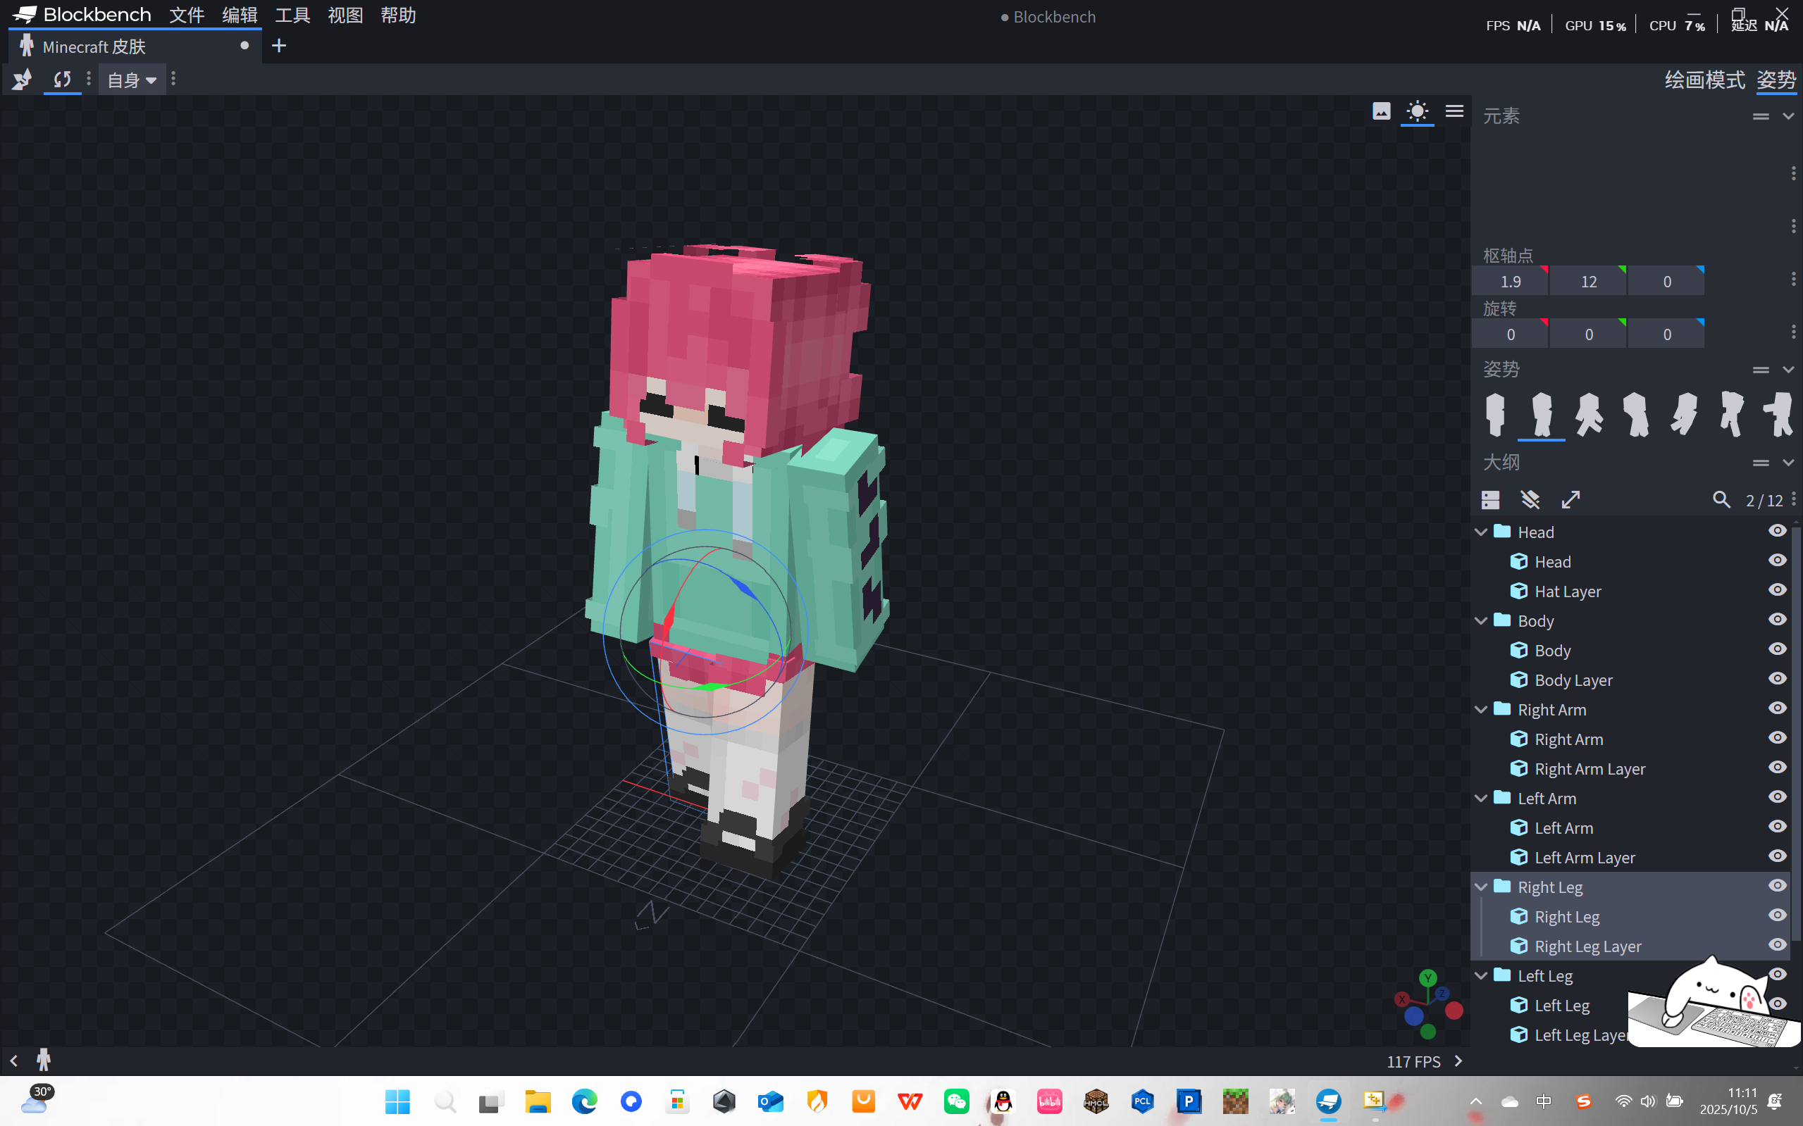Collapse the Left Arm group
This screenshot has width=1803, height=1126.
[1481, 799]
